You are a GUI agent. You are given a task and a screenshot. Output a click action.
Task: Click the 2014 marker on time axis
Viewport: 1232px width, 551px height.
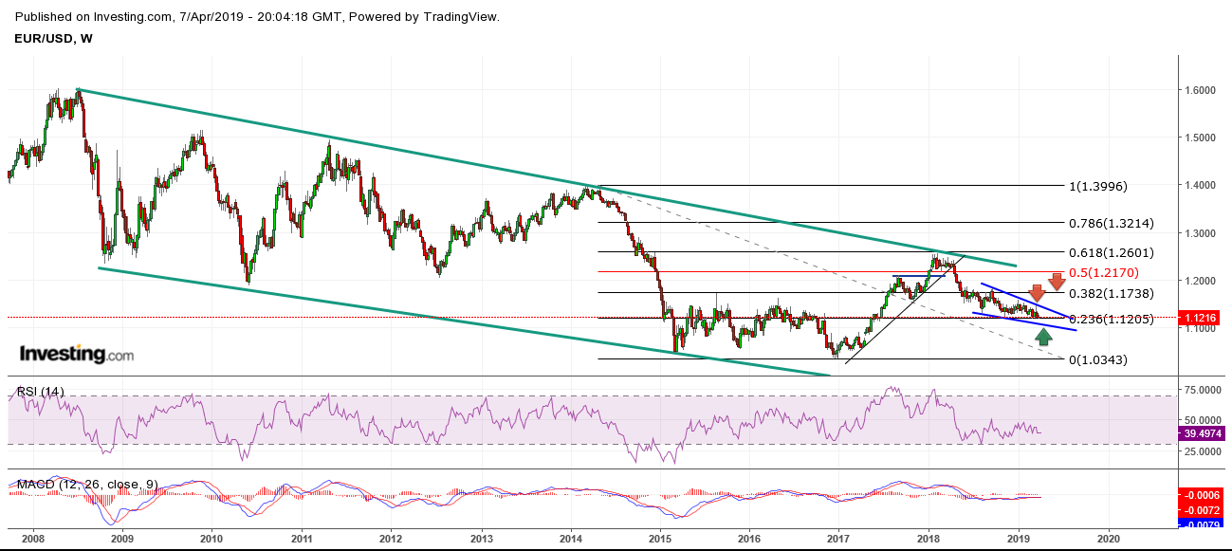point(571,537)
